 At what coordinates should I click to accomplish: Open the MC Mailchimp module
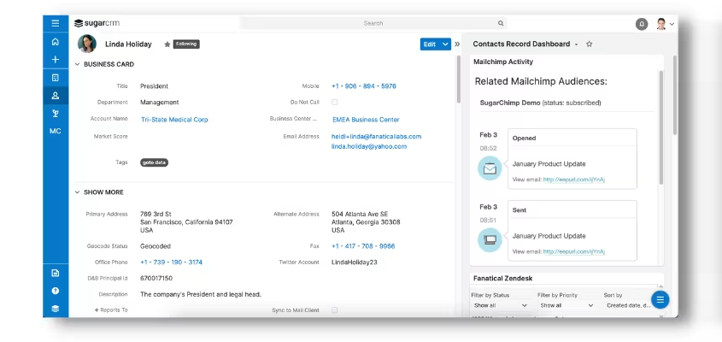point(56,132)
